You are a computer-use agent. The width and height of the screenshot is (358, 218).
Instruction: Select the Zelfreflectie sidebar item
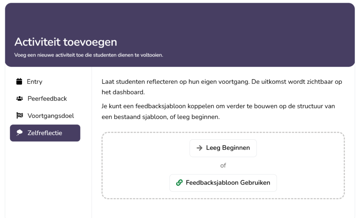(45, 133)
